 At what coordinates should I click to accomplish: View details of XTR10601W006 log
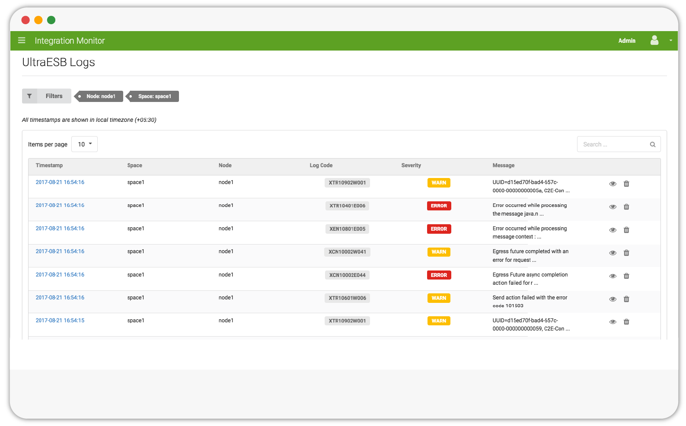(x=613, y=299)
